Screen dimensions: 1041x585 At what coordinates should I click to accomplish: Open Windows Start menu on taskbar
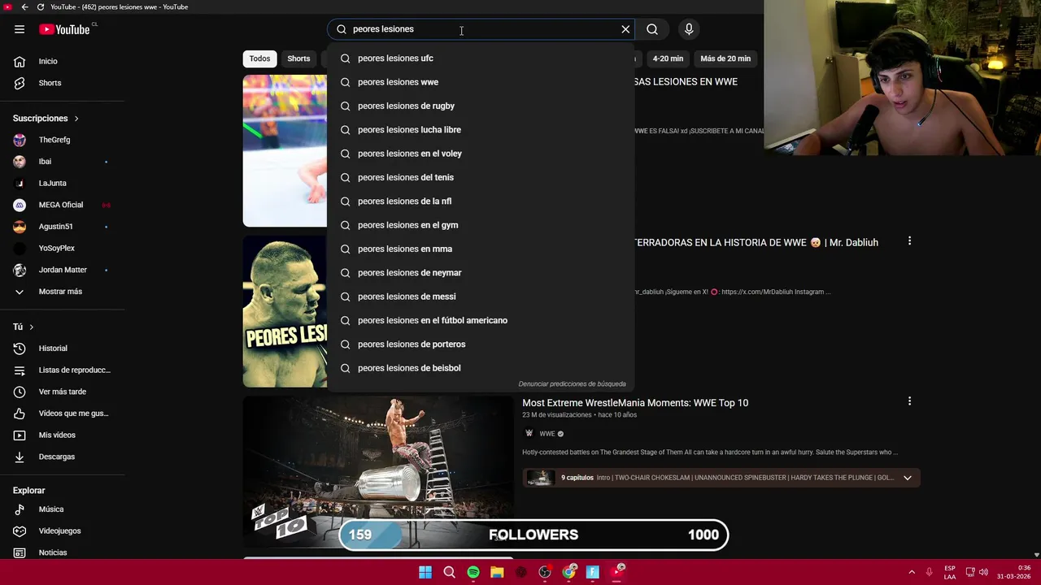coord(425,573)
